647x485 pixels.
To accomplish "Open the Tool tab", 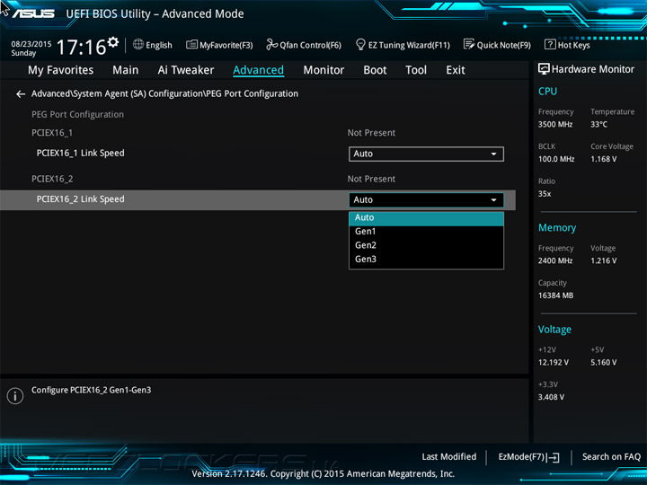I will click(416, 70).
